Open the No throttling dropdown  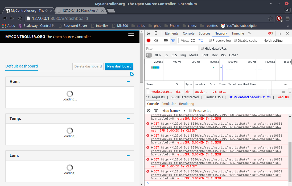click(x=273, y=40)
